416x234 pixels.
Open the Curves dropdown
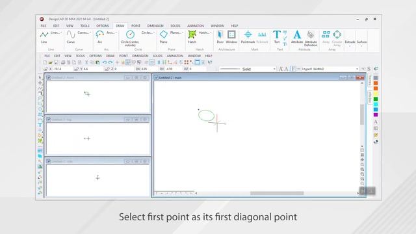click(84, 32)
